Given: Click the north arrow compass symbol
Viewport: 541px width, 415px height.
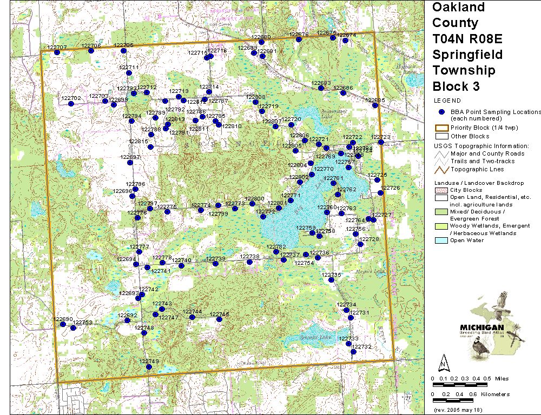Looking at the screenshot, I should (x=443, y=362).
